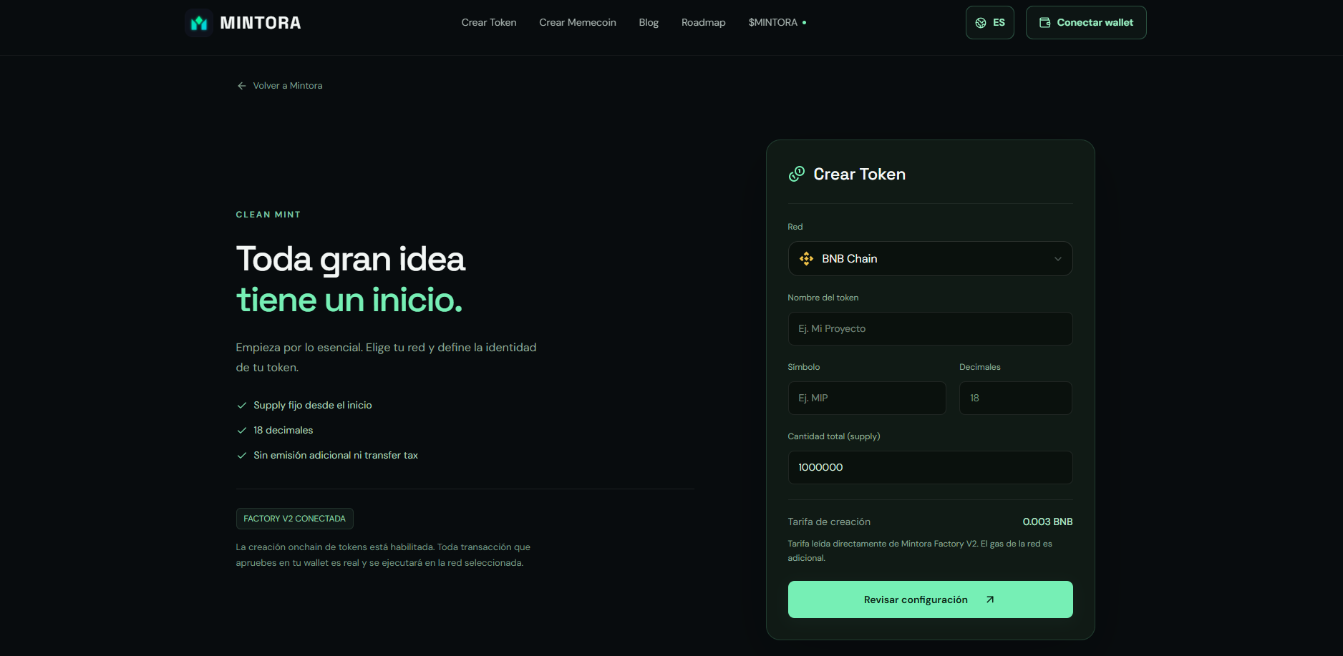Focus the Decimales input field
1343x656 pixels.
pyautogui.click(x=1016, y=398)
